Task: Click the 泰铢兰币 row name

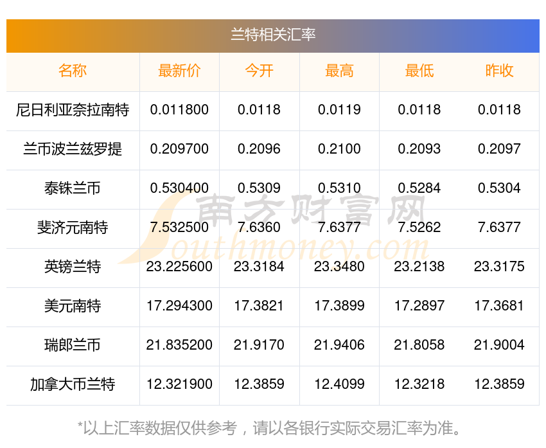Action: (73, 188)
